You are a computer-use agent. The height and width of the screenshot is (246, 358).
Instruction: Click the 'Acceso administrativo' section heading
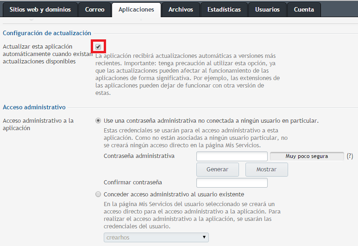click(x=34, y=107)
